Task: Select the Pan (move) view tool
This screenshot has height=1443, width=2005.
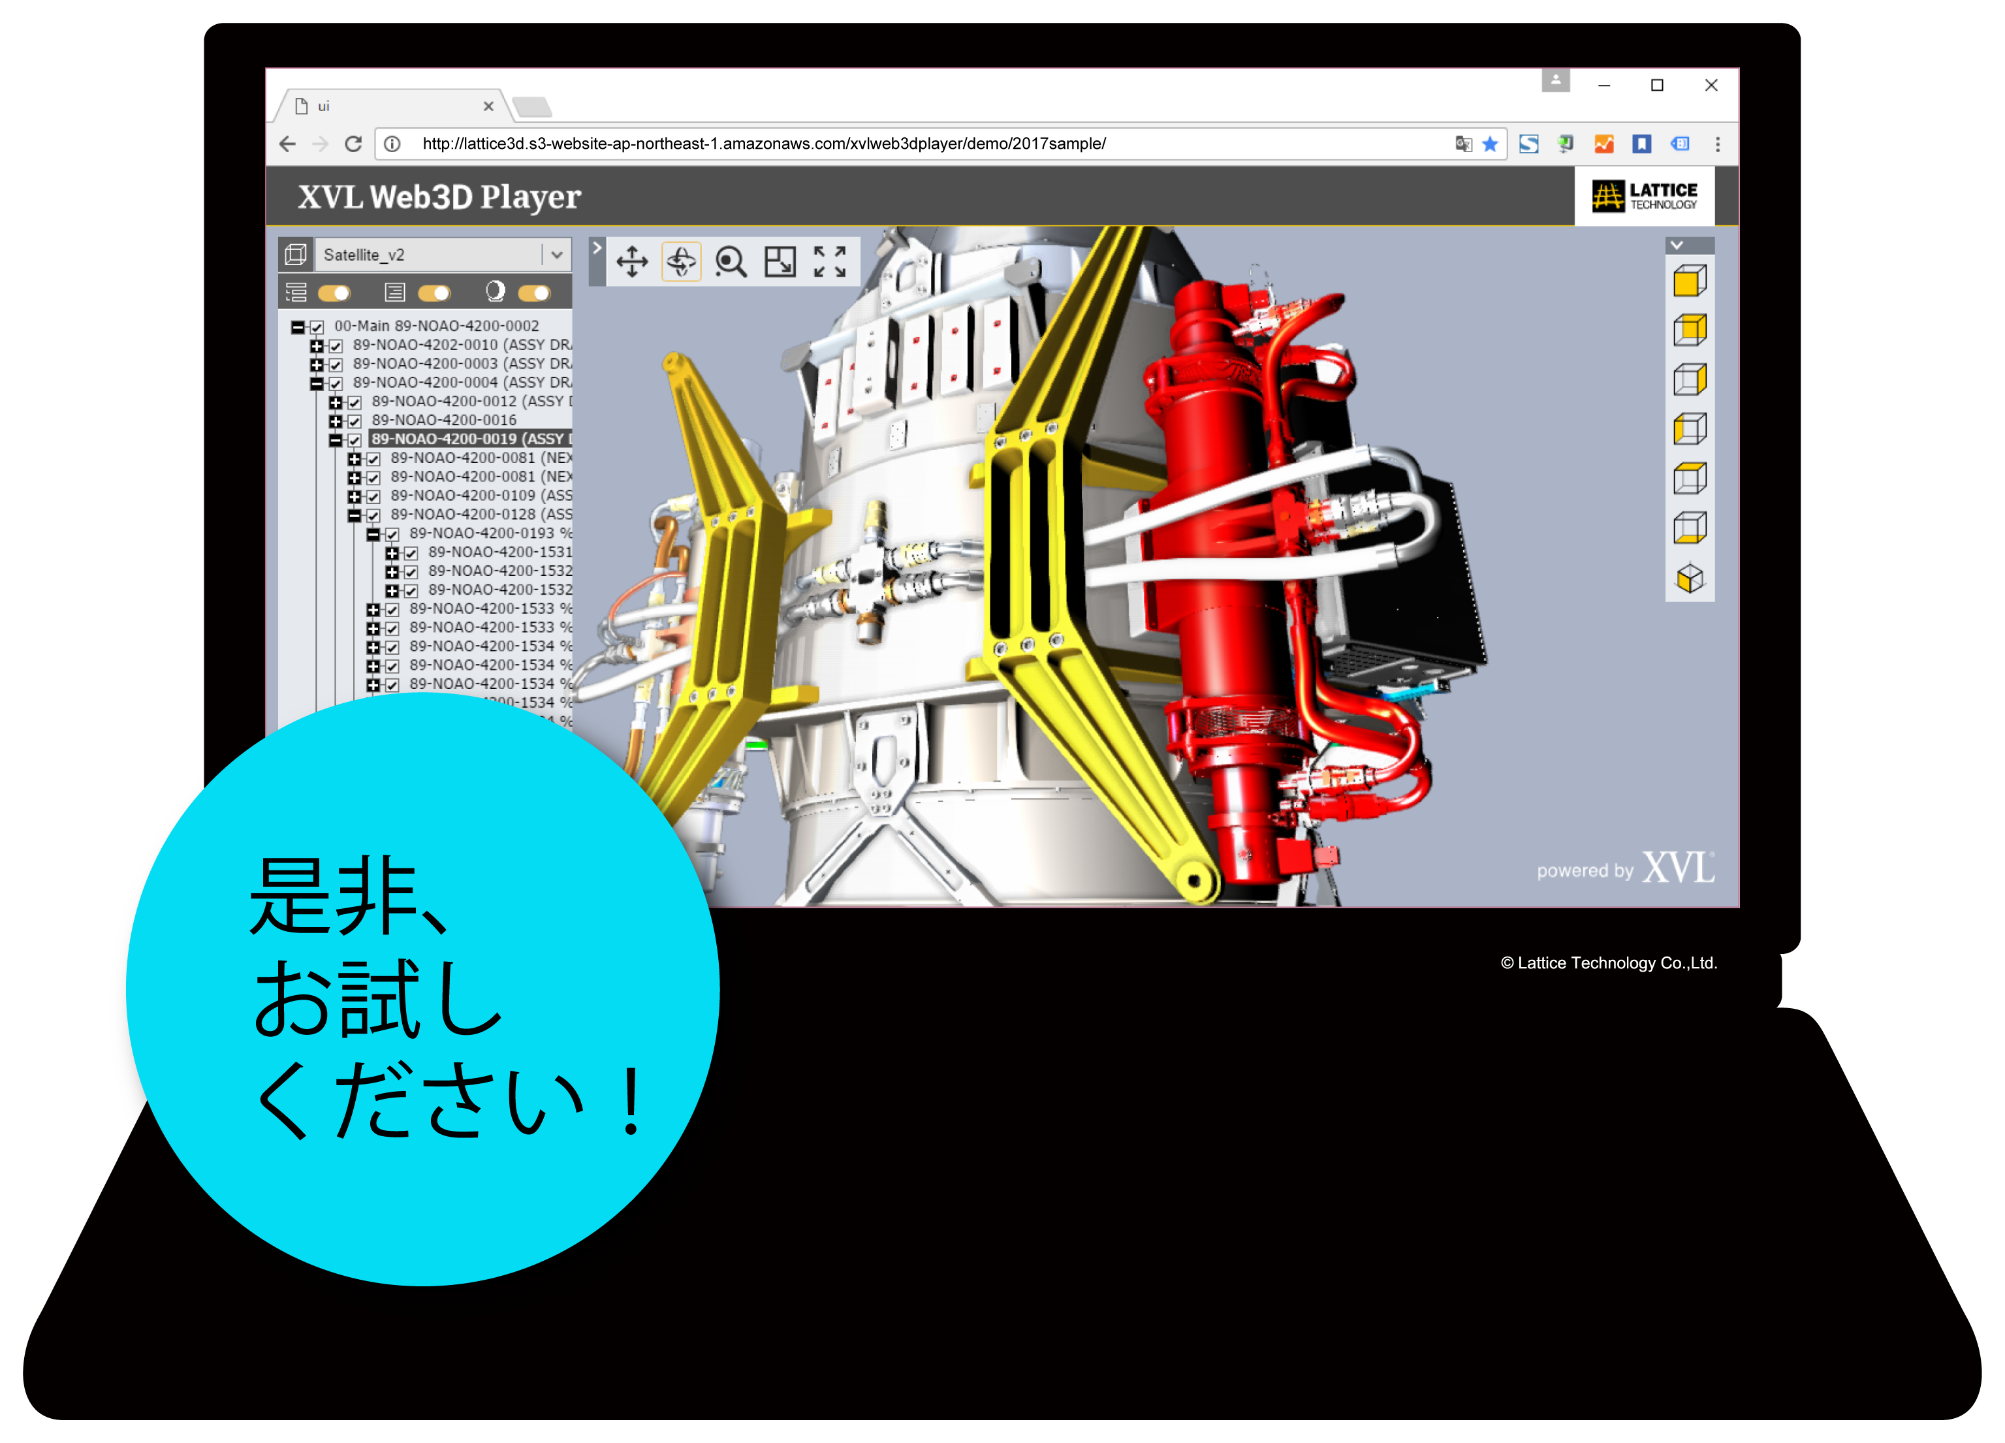Action: [x=632, y=262]
